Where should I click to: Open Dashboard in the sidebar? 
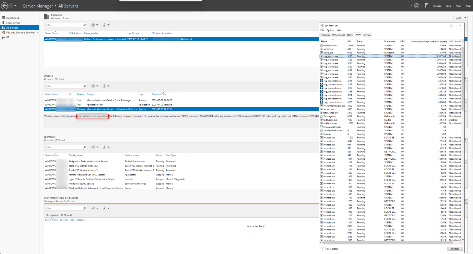point(12,18)
